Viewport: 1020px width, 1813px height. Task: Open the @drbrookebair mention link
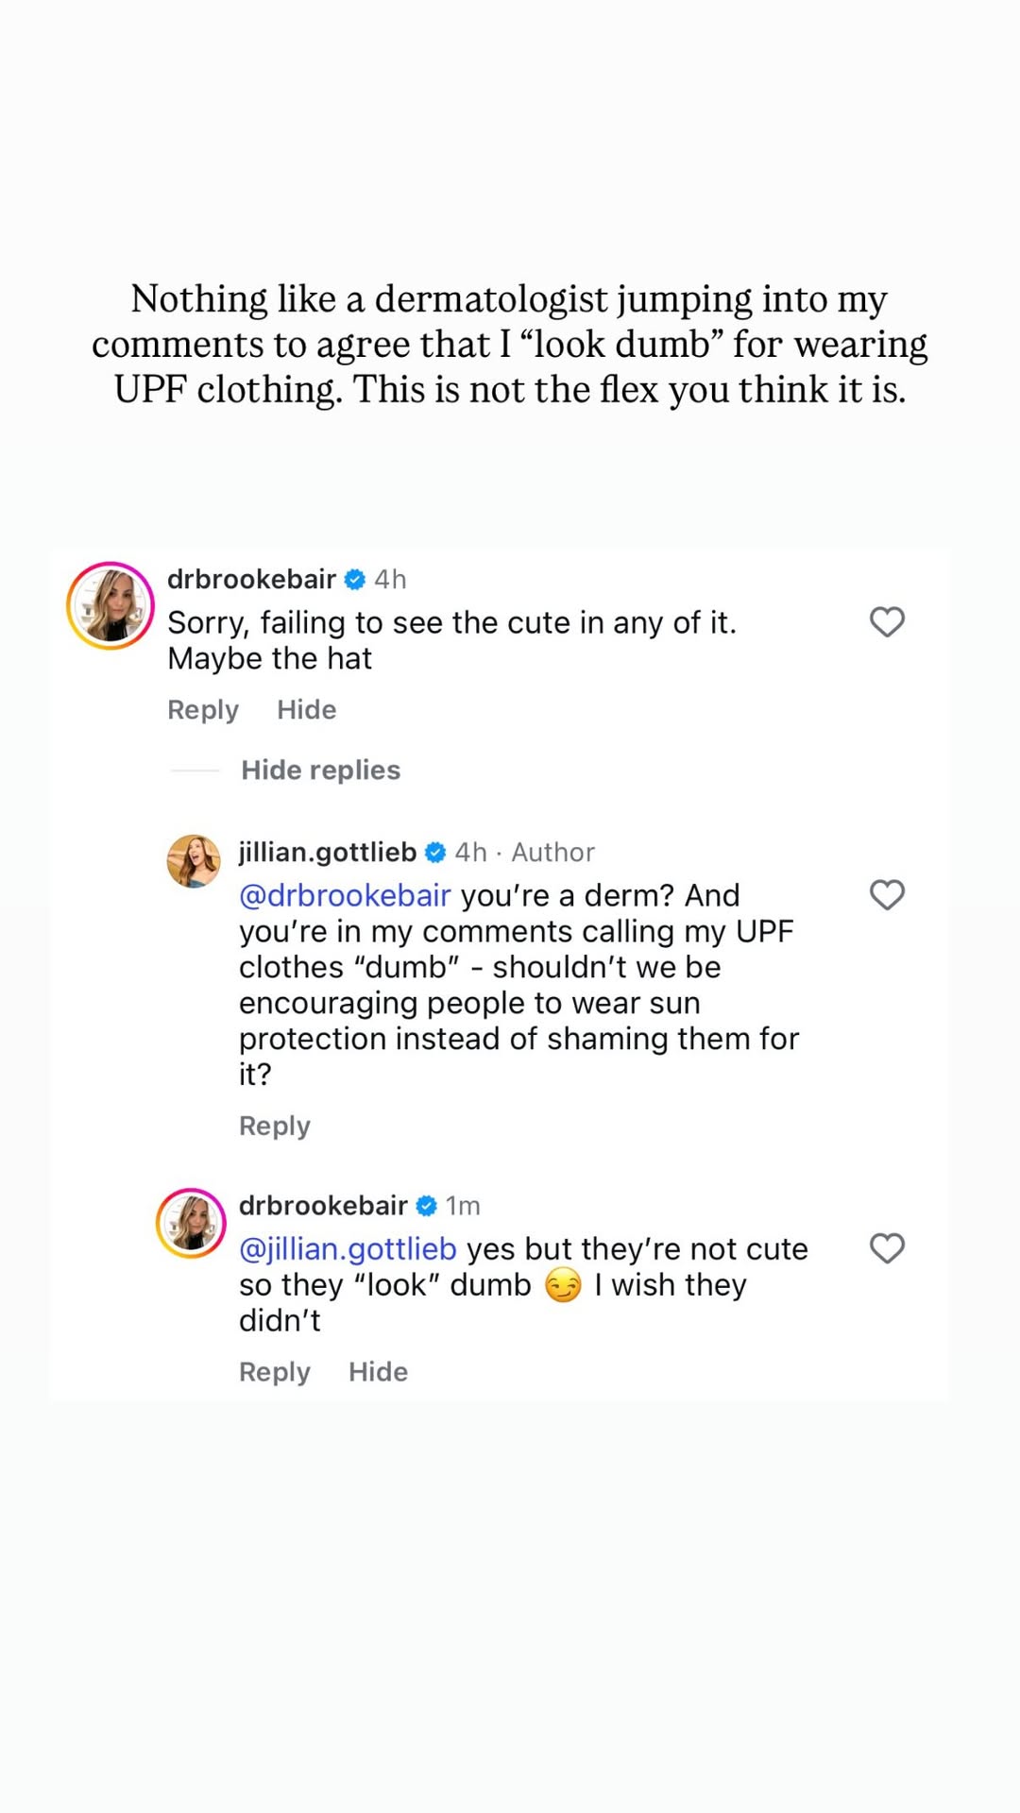345,895
